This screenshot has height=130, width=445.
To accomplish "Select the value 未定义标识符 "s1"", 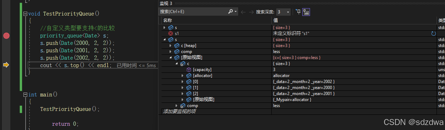I will pyautogui.click(x=291, y=34).
